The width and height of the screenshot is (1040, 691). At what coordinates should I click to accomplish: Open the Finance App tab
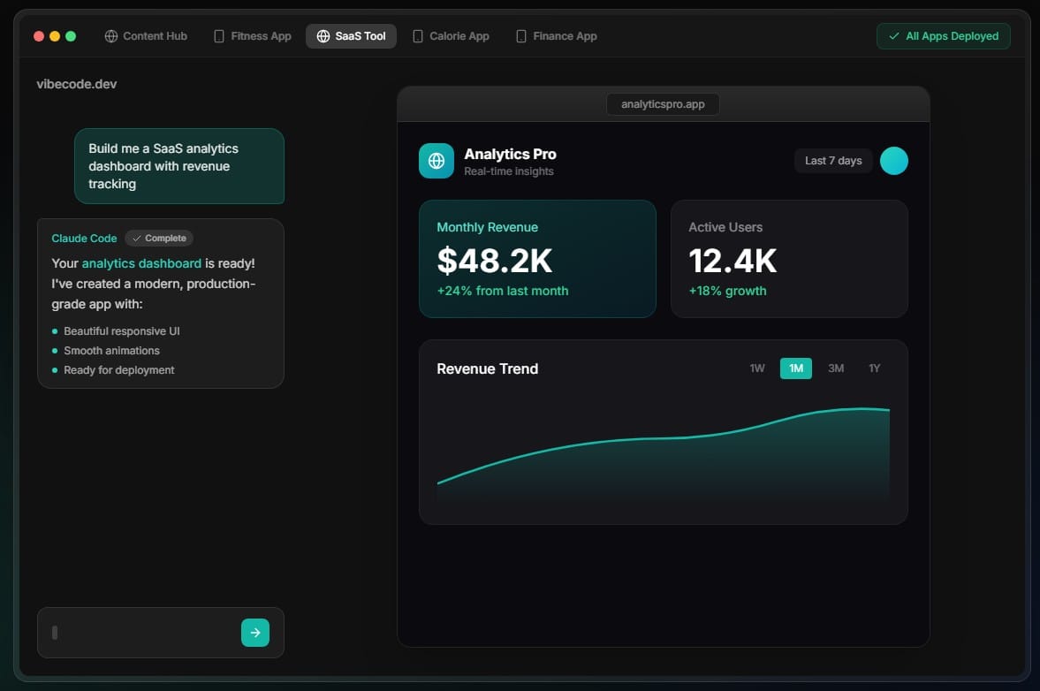[557, 36]
